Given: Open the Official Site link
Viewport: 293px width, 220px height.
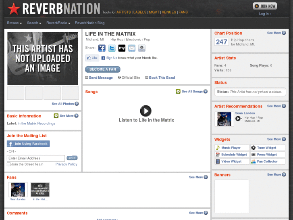Looking at the screenshot, I should 129,78.
